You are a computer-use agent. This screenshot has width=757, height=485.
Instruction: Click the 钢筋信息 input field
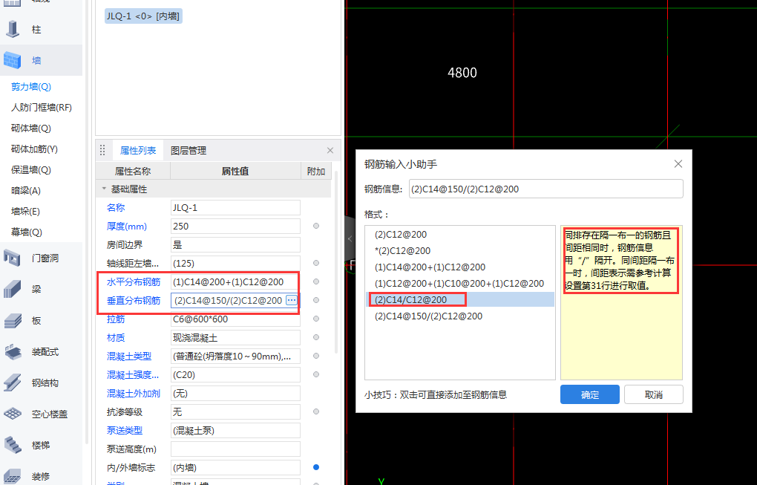546,189
